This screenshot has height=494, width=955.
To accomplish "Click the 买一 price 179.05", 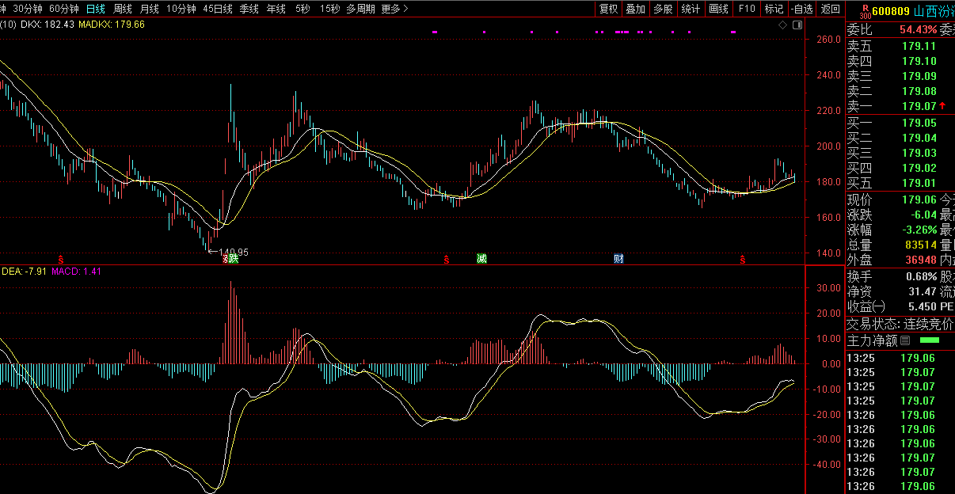I will (919, 123).
